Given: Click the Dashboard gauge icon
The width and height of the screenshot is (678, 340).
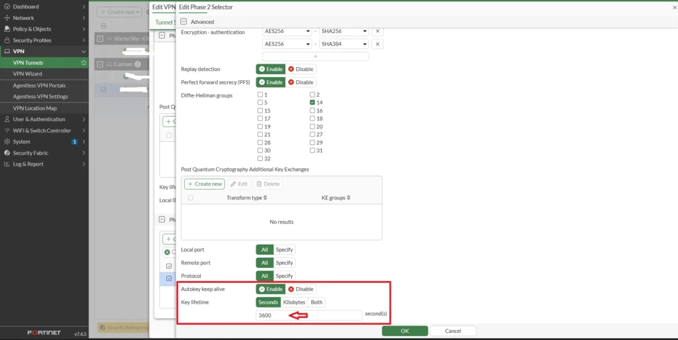Looking at the screenshot, I should (x=7, y=7).
